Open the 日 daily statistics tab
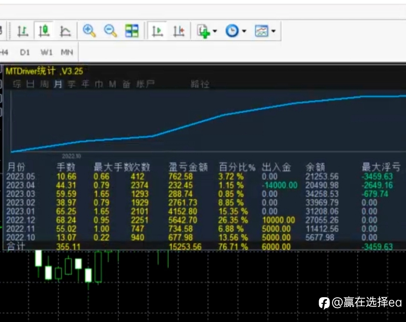 (30, 84)
